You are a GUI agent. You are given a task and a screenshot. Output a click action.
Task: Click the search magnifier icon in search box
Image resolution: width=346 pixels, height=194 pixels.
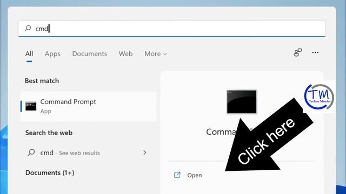click(x=28, y=28)
